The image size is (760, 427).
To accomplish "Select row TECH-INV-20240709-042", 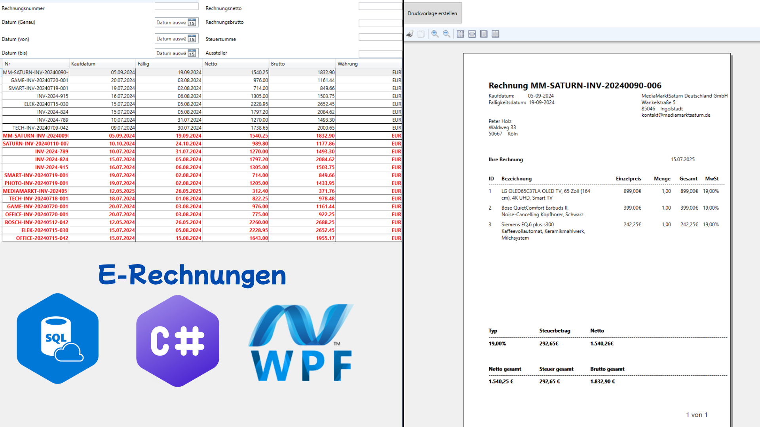I will [x=202, y=128].
